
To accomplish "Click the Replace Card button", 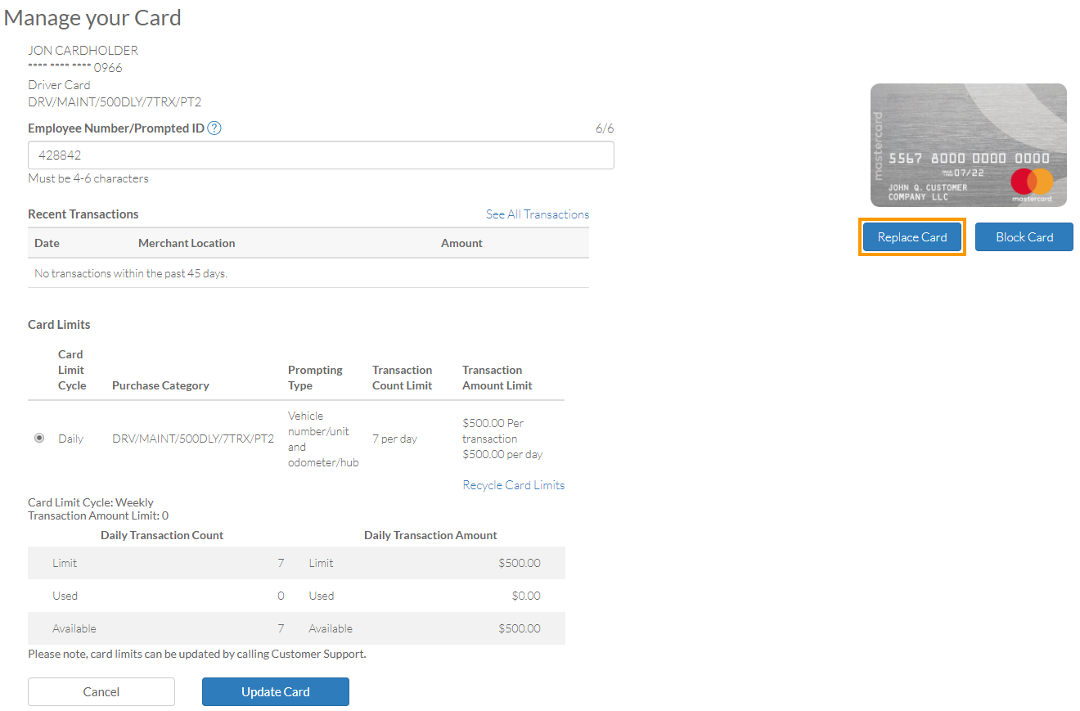I will (x=911, y=236).
